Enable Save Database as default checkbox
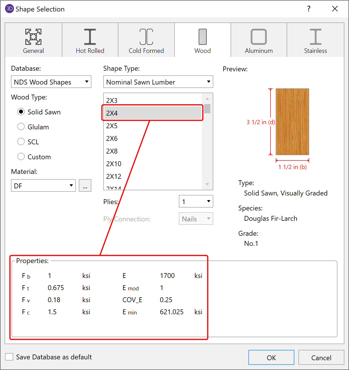This screenshot has width=349, height=370. tap(9, 357)
